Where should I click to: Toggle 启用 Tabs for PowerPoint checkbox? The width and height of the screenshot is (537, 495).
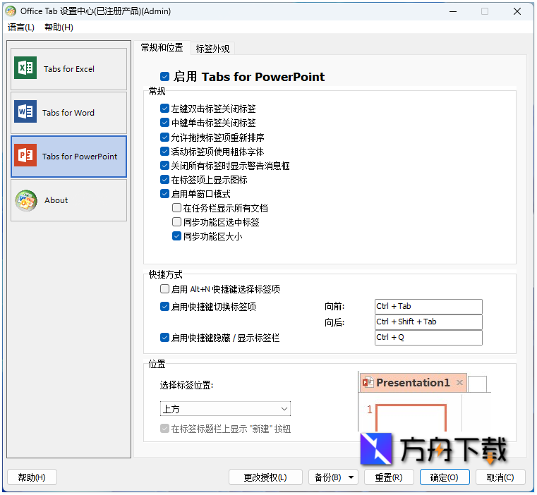point(164,77)
